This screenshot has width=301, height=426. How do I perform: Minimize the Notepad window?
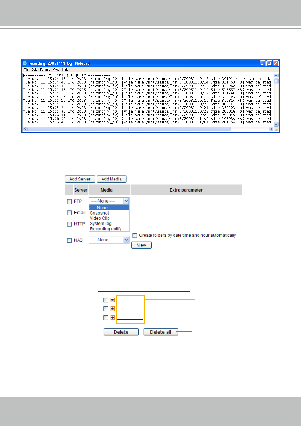click(263, 63)
